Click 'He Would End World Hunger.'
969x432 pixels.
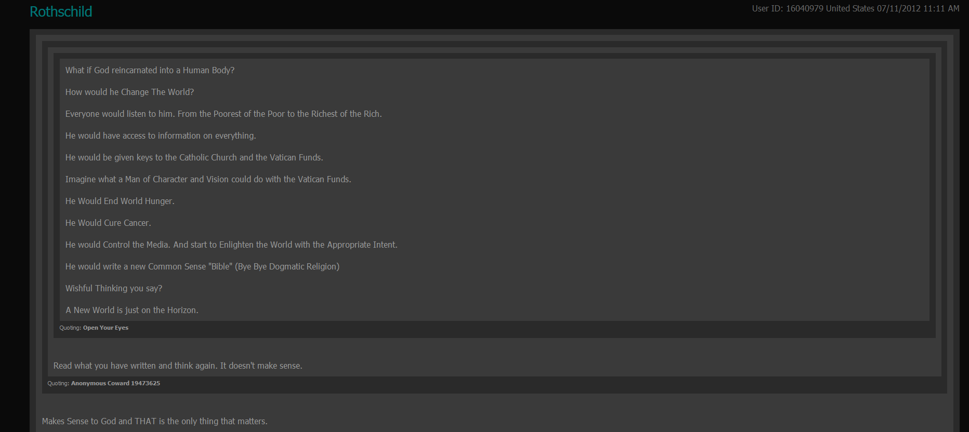(120, 201)
